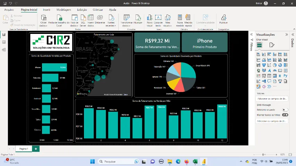Expand the Obter dados dropdown
Viewport: 296px width, 166px height.
43,26
